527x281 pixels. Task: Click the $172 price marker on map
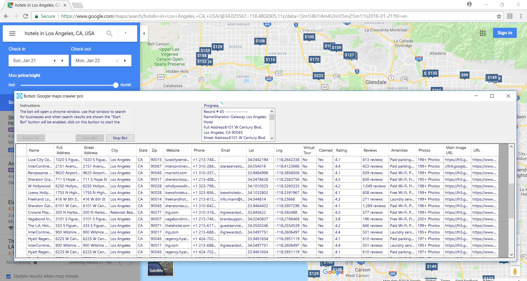(x=315, y=59)
